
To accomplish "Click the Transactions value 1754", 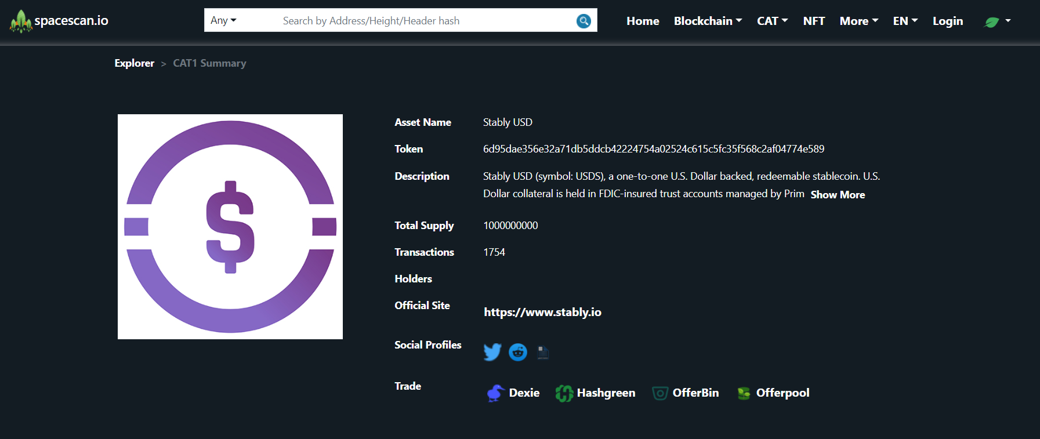I will 494,252.
